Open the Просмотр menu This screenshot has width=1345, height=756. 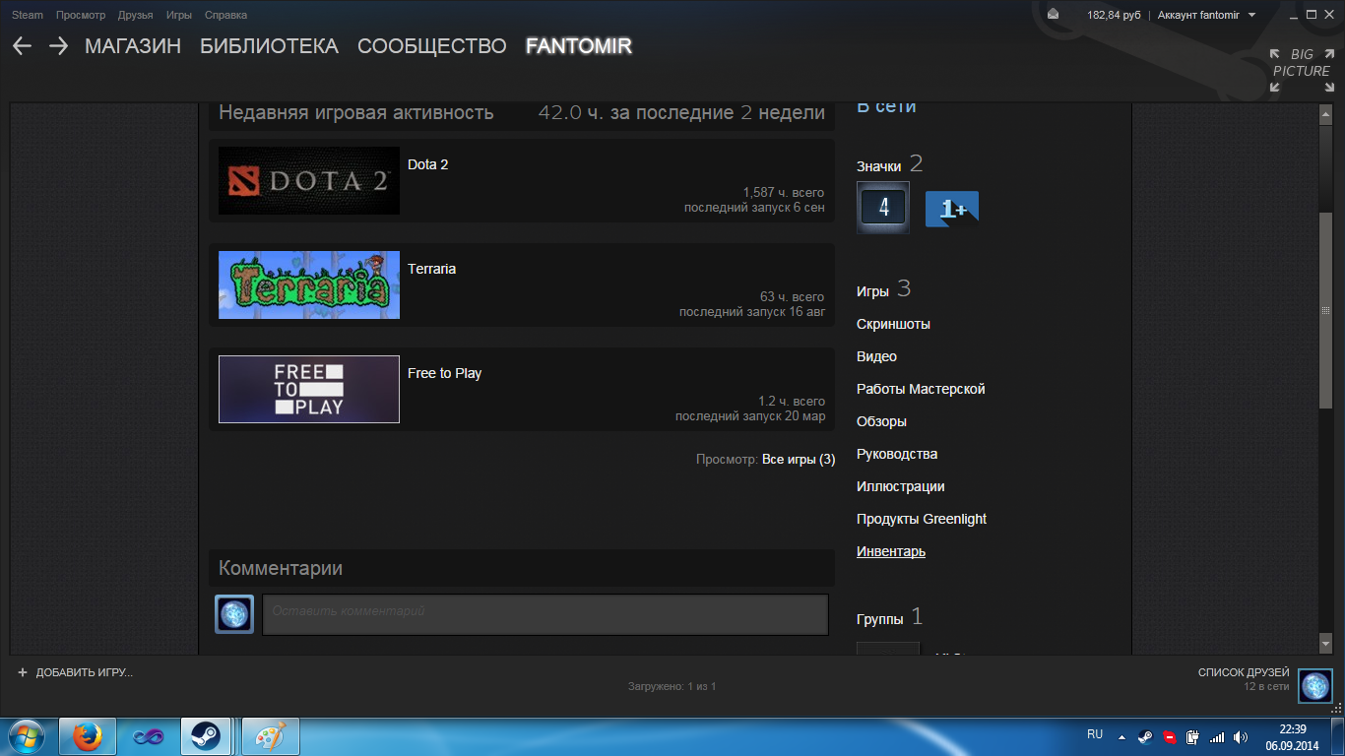(81, 15)
